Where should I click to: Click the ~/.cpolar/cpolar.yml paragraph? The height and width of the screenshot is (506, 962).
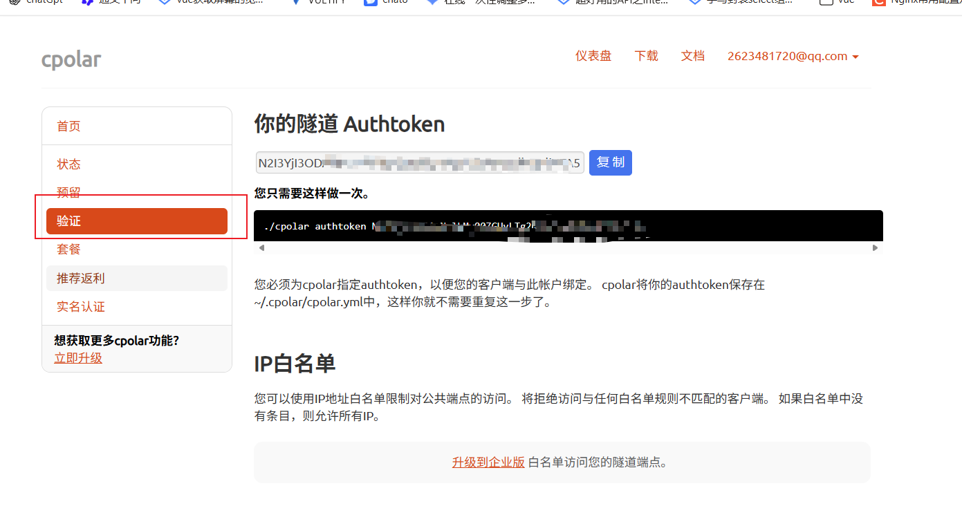point(510,293)
